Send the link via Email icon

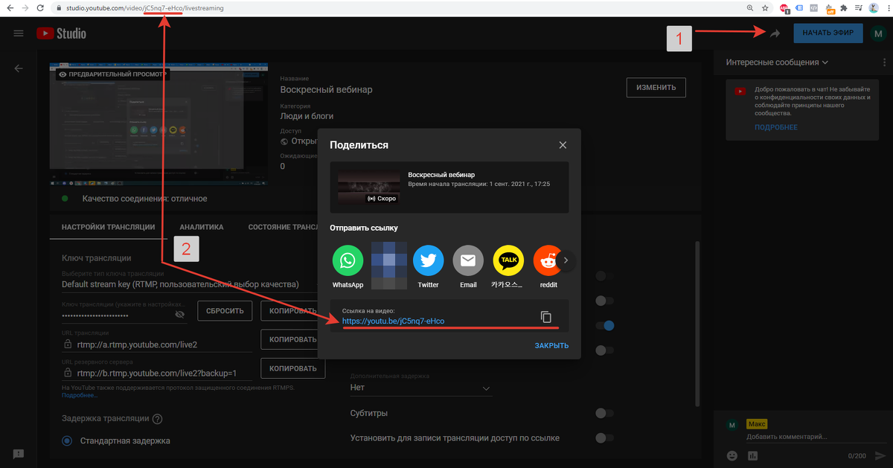click(x=468, y=260)
